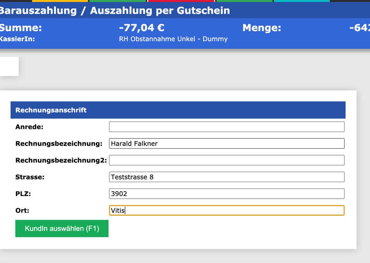
Task: Click into the empty Rechnungsbezeichnung2 field
Action: tap(226, 160)
